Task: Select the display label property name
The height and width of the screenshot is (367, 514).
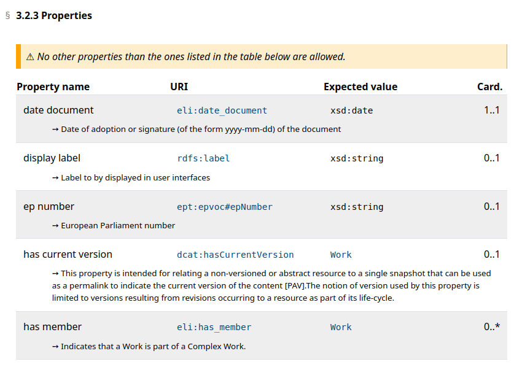Action: 52,158
